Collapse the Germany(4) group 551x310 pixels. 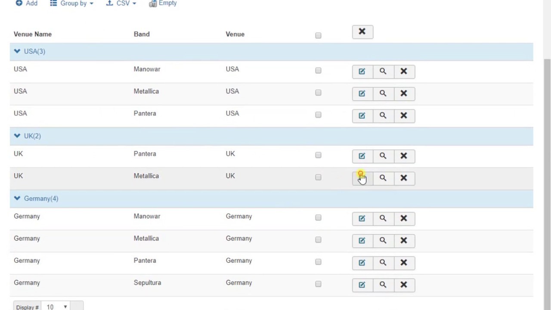(17, 198)
